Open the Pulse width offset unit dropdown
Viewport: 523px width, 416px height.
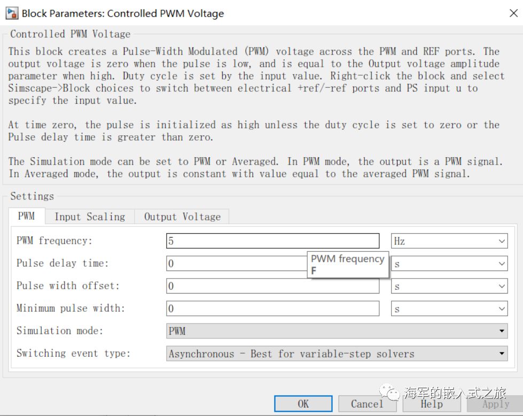[449, 286]
